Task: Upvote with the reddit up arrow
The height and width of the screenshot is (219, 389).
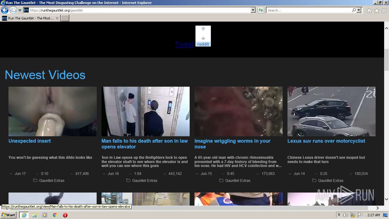Action: (x=203, y=29)
